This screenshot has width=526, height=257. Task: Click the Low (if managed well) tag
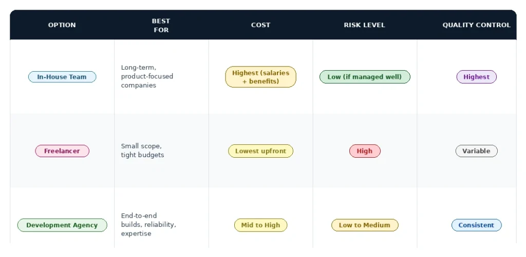(x=364, y=77)
